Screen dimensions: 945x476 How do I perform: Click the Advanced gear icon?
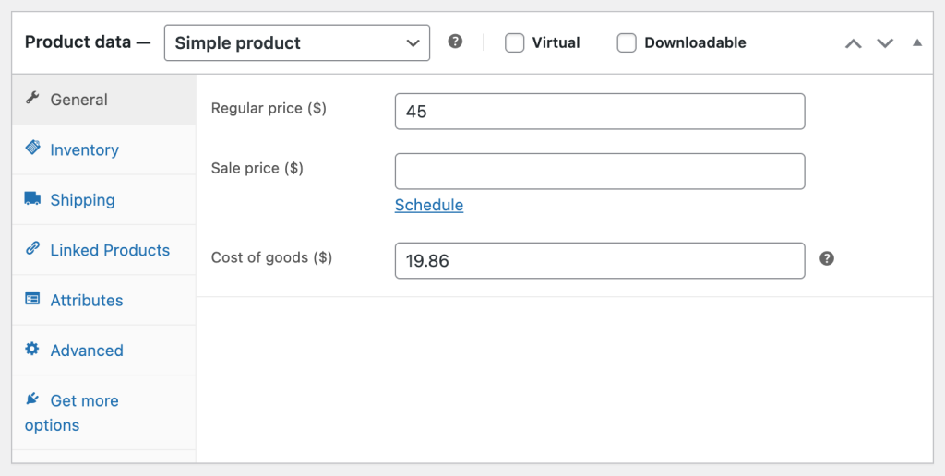pos(32,349)
